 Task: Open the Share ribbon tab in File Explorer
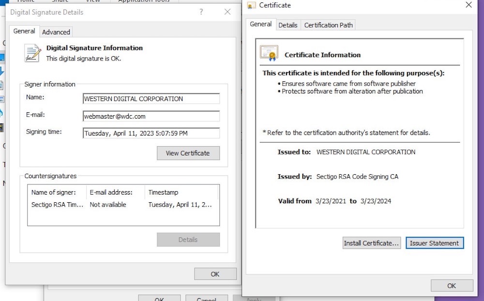[59, 1]
